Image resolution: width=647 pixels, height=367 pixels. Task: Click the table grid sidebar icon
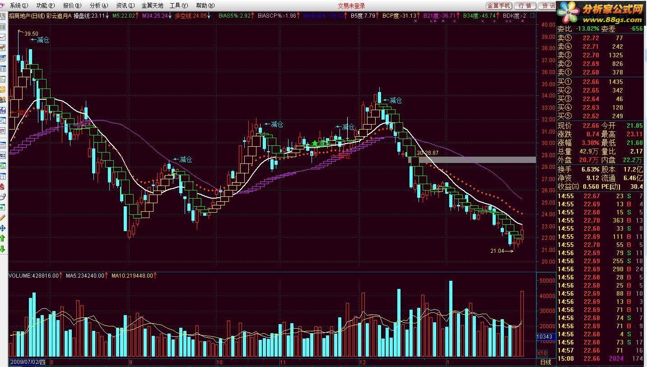click(x=3, y=69)
